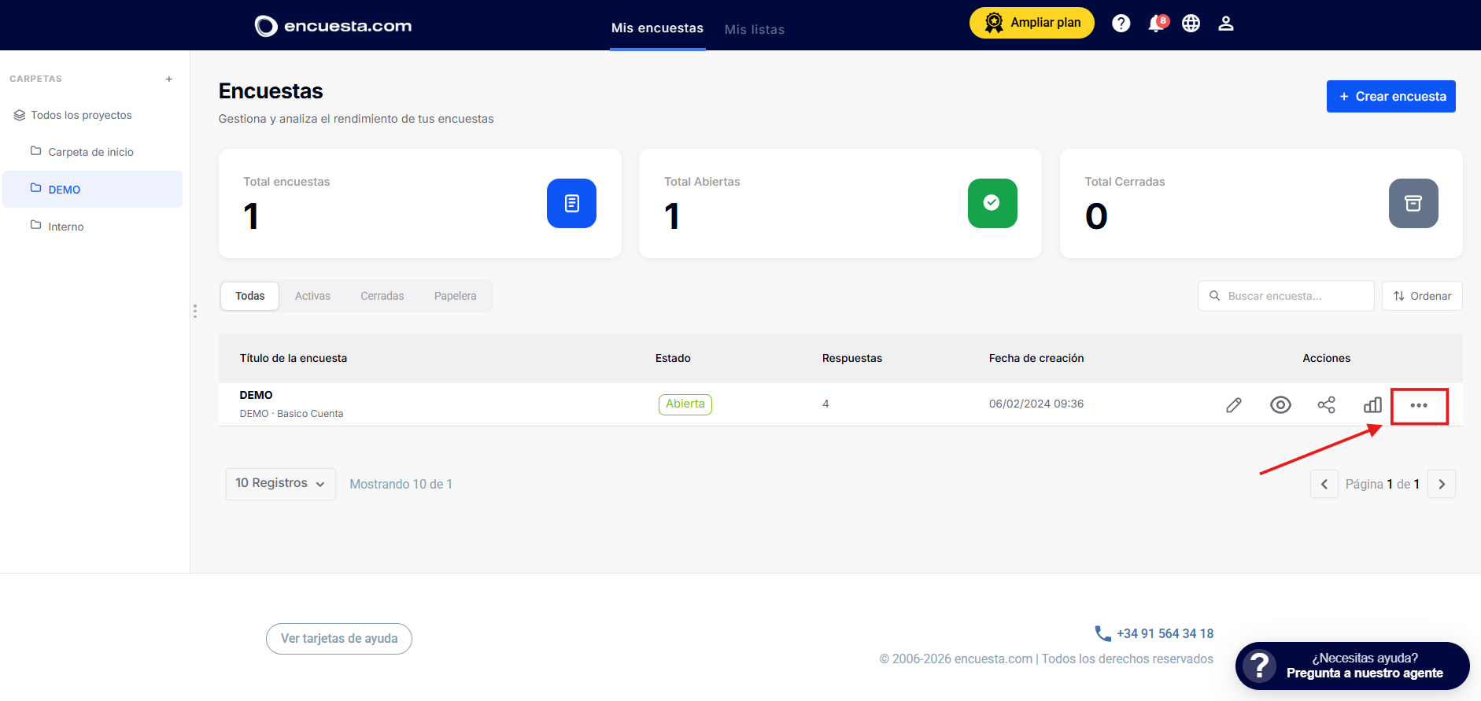This screenshot has height=701, width=1481.
Task: Click the share icon in Acciones
Action: pos(1327,405)
